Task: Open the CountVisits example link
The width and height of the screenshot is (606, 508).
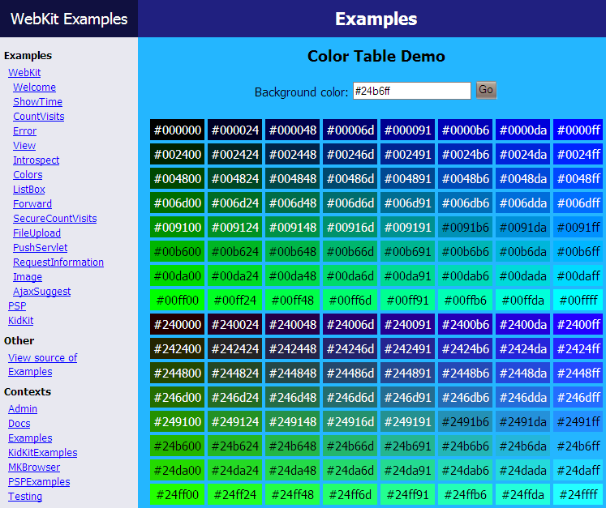Action: point(38,117)
